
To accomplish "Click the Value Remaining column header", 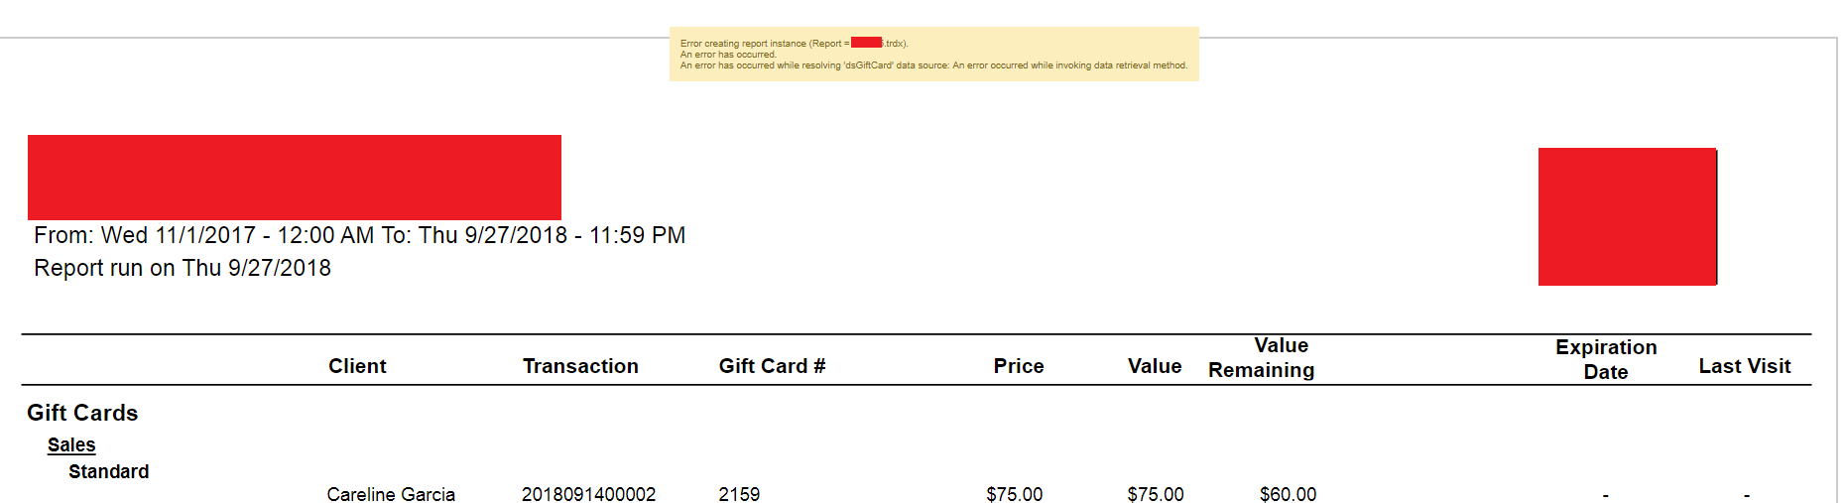I will 1262,358.
